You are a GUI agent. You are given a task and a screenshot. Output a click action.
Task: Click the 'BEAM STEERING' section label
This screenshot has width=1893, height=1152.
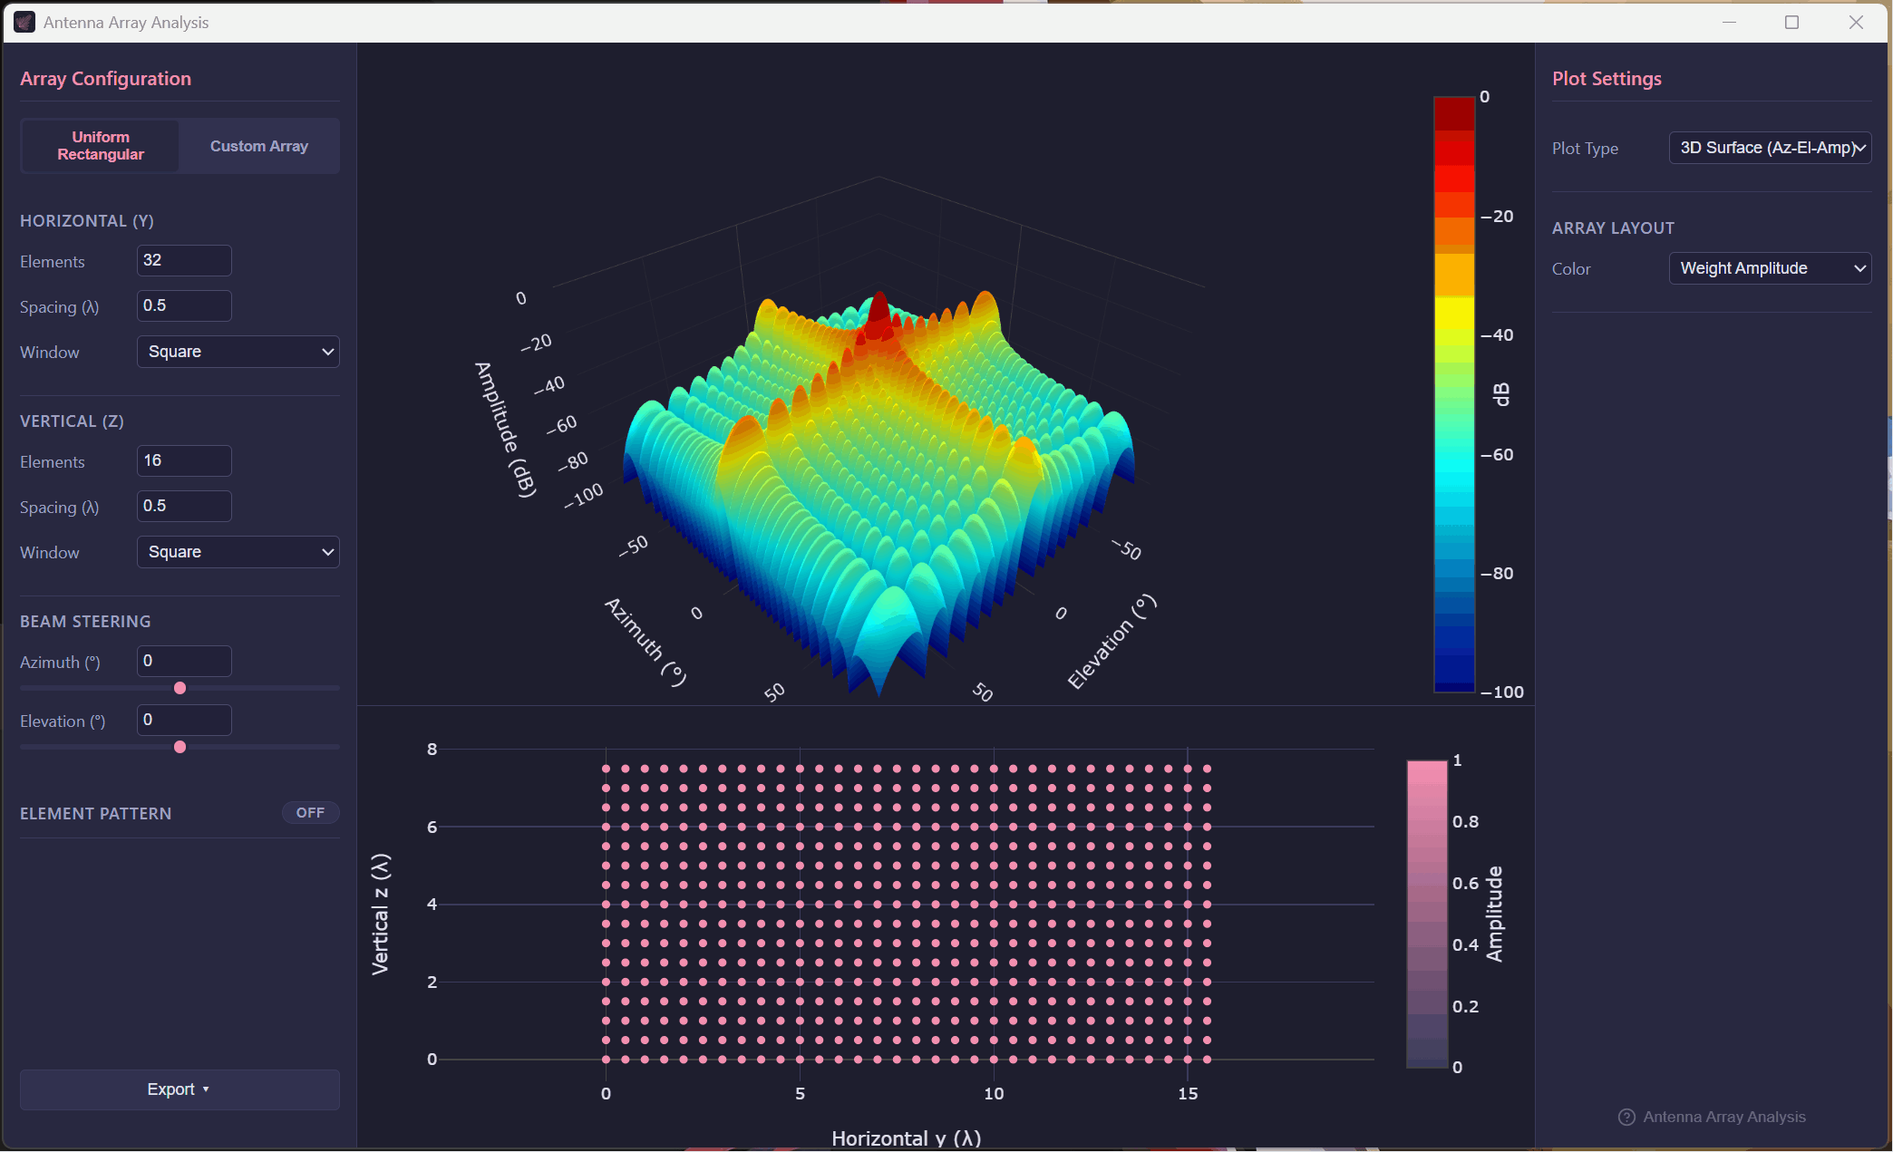tap(85, 622)
